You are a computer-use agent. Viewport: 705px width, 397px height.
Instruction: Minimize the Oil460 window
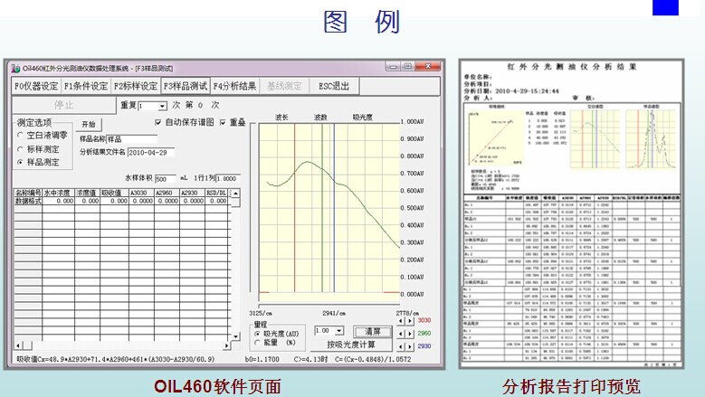(x=393, y=66)
